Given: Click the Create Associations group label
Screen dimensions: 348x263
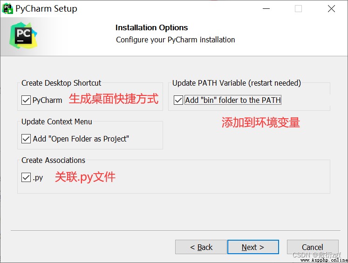Looking at the screenshot, I should 53,160.
